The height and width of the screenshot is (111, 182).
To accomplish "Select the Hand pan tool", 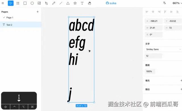I will click(x=89, y=3).
